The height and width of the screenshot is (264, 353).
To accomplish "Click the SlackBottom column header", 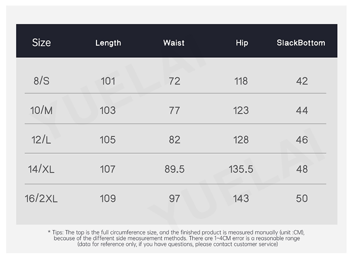I will coord(301,43).
